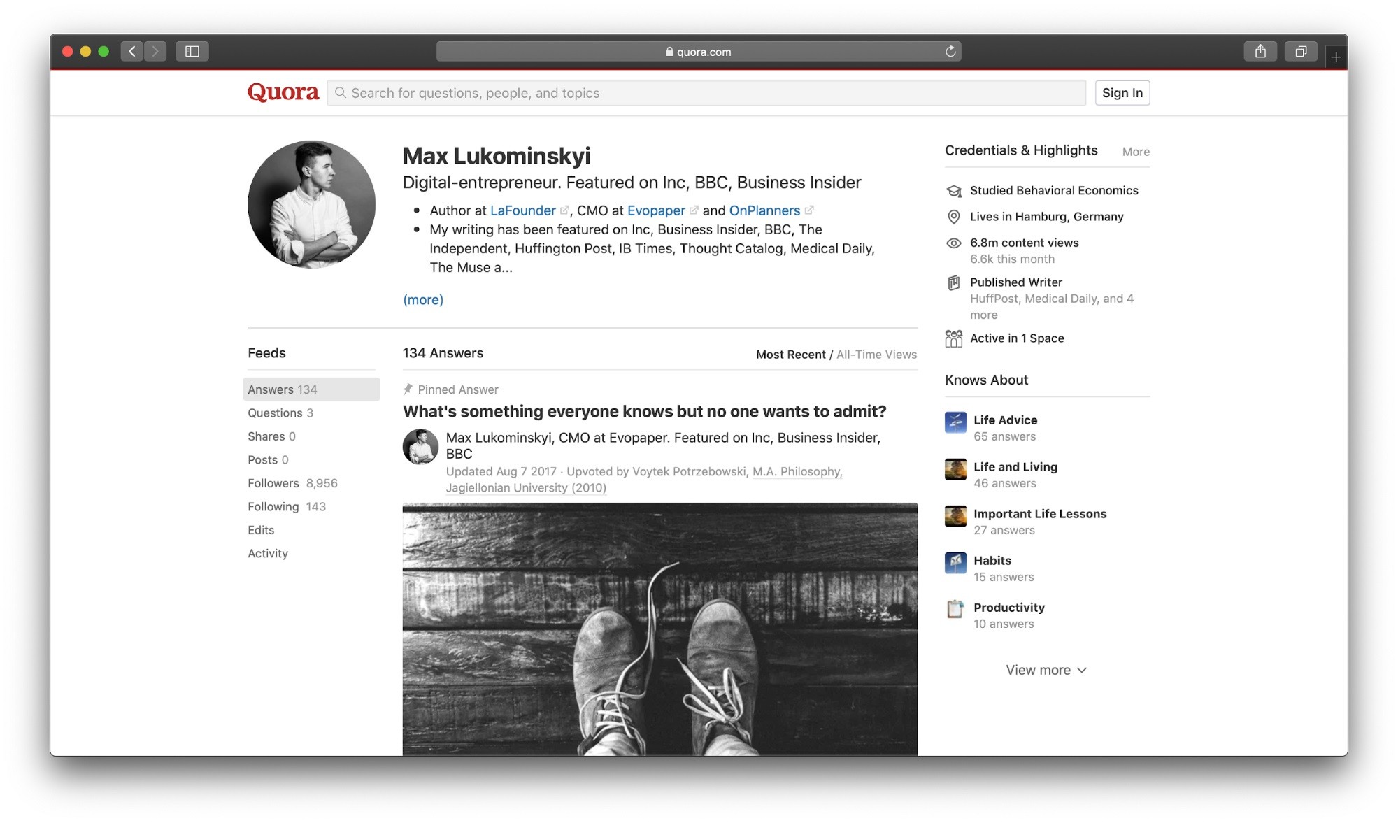1398x823 pixels.
Task: Click the Quora logo
Action: [x=282, y=92]
